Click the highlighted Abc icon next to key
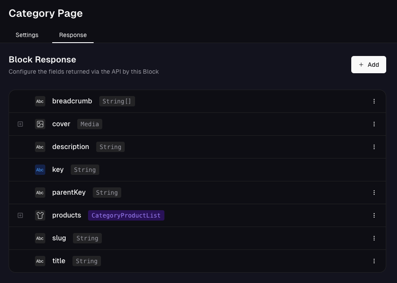The height and width of the screenshot is (283, 397). (x=40, y=170)
